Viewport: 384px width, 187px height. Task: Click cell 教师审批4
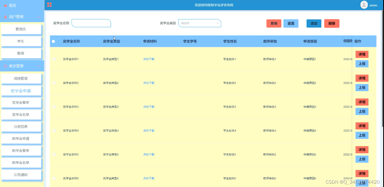270,131
